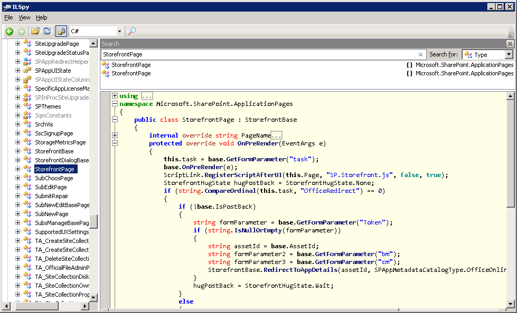Click the SubNewEditBasePage class icon
Image resolution: width=517 pixels, height=313 pixels.
coord(27,205)
